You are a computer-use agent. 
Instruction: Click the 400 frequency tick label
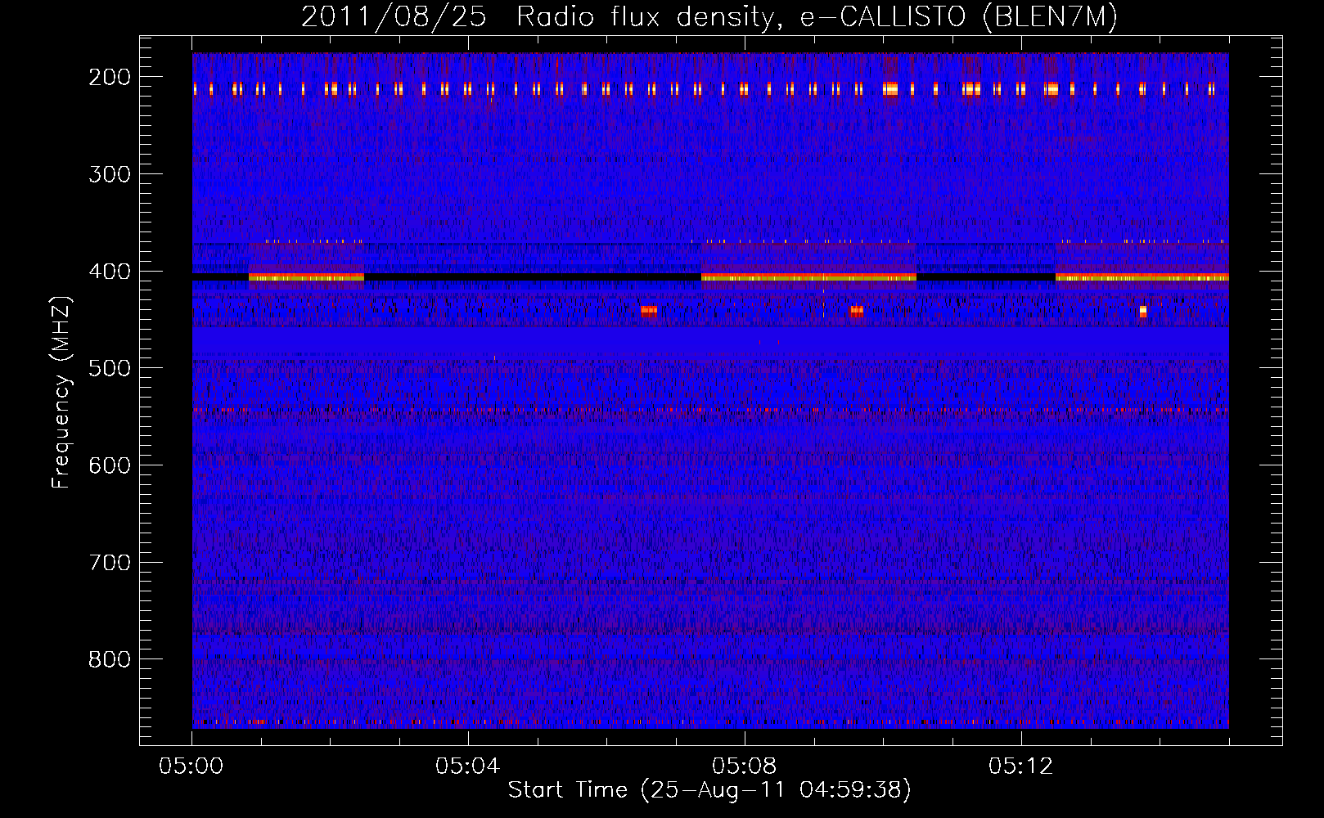[110, 272]
